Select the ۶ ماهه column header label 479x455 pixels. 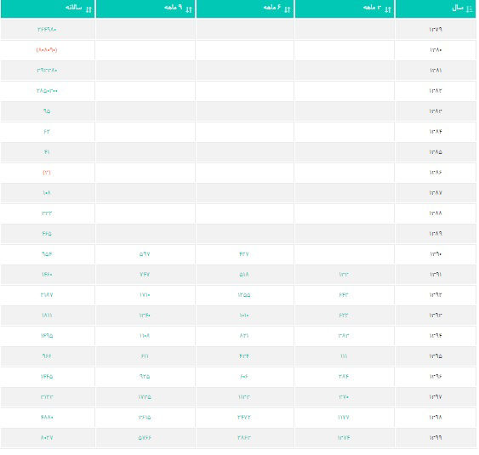(272, 8)
